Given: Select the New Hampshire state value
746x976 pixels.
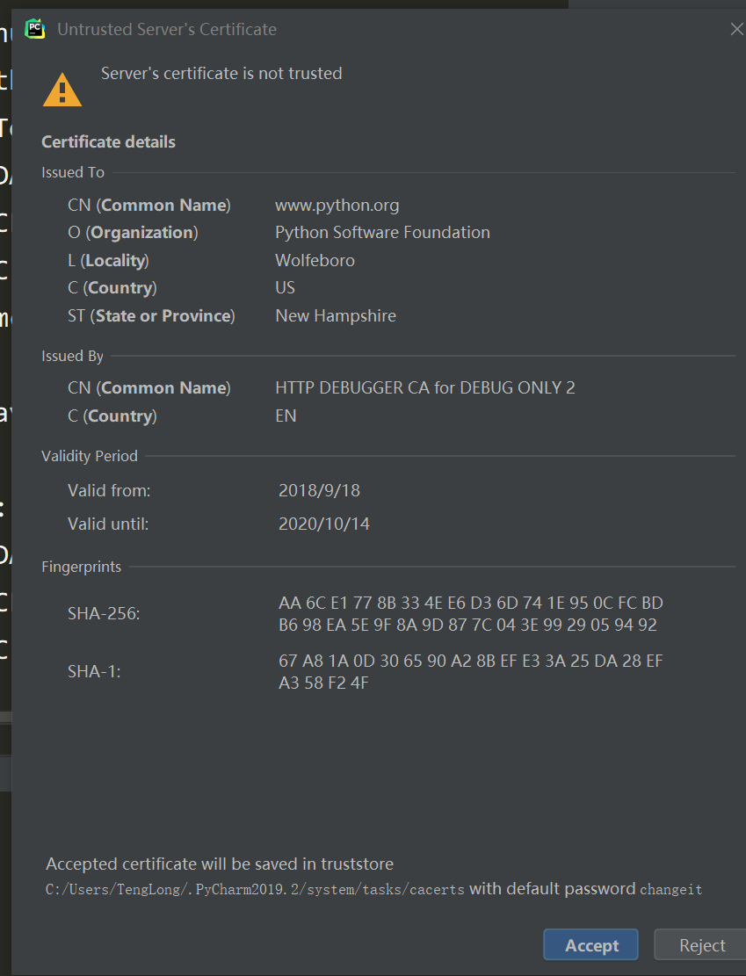Looking at the screenshot, I should click(x=336, y=315).
